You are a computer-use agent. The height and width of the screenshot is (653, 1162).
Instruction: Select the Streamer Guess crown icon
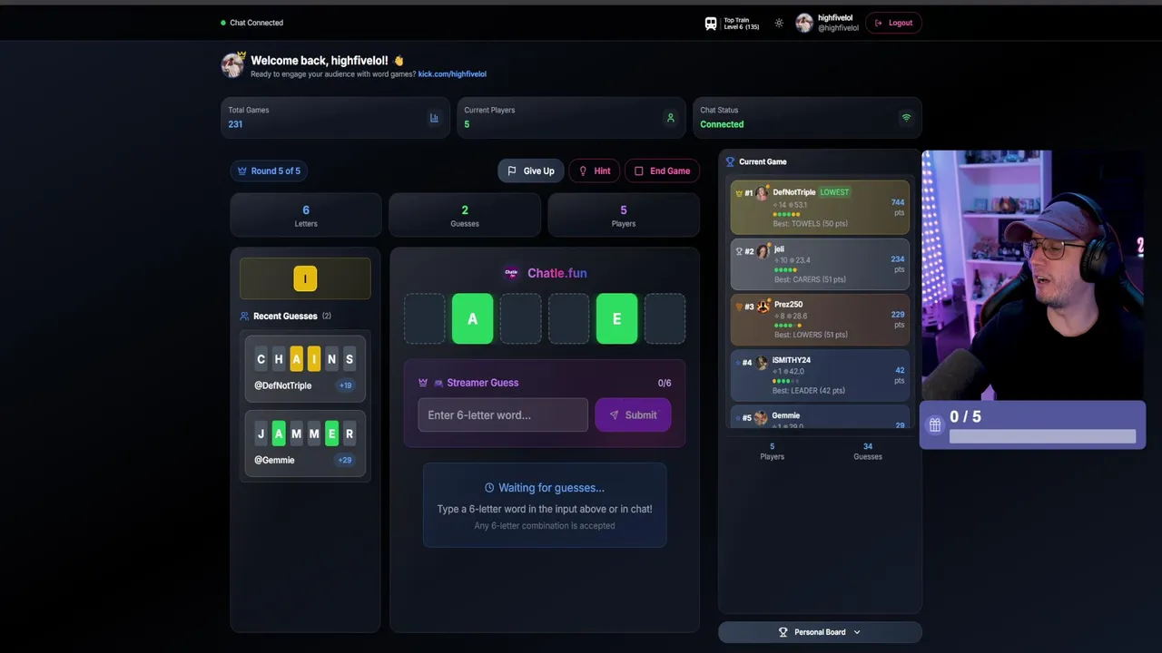pyautogui.click(x=423, y=383)
